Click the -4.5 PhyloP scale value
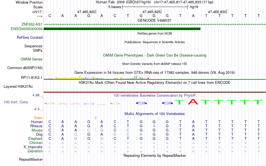266x166 pixels. [x=36, y=109]
